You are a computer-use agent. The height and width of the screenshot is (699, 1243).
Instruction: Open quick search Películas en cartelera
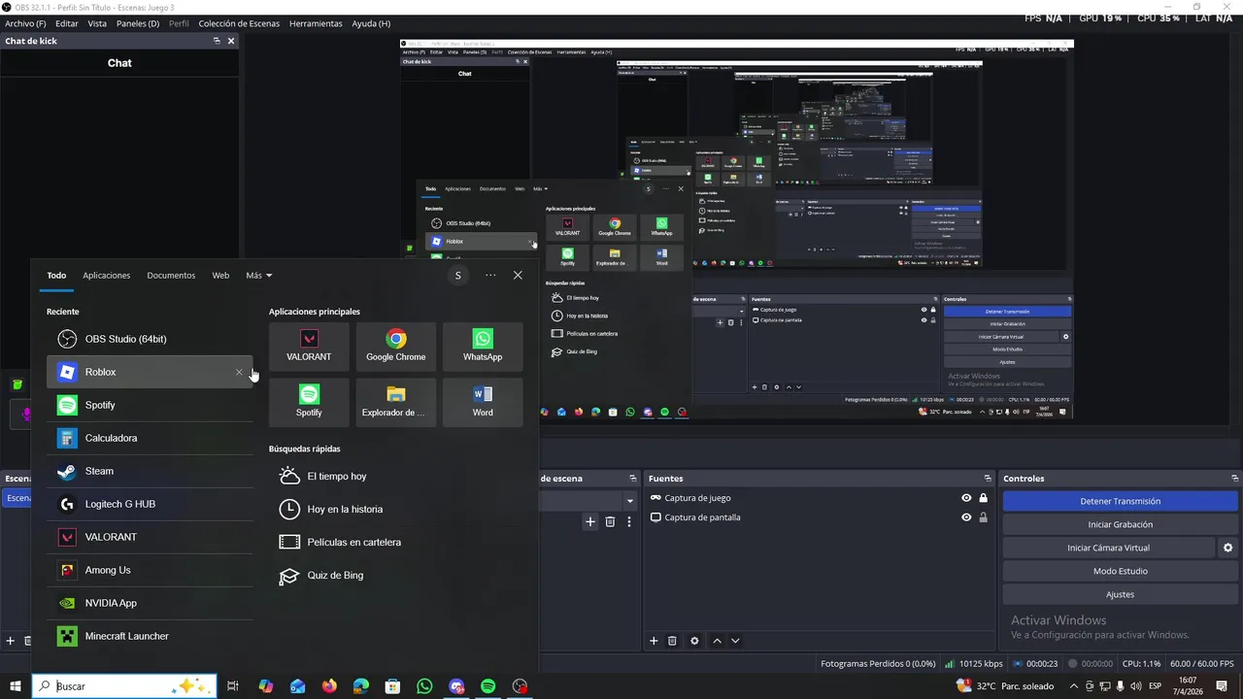tap(340, 543)
